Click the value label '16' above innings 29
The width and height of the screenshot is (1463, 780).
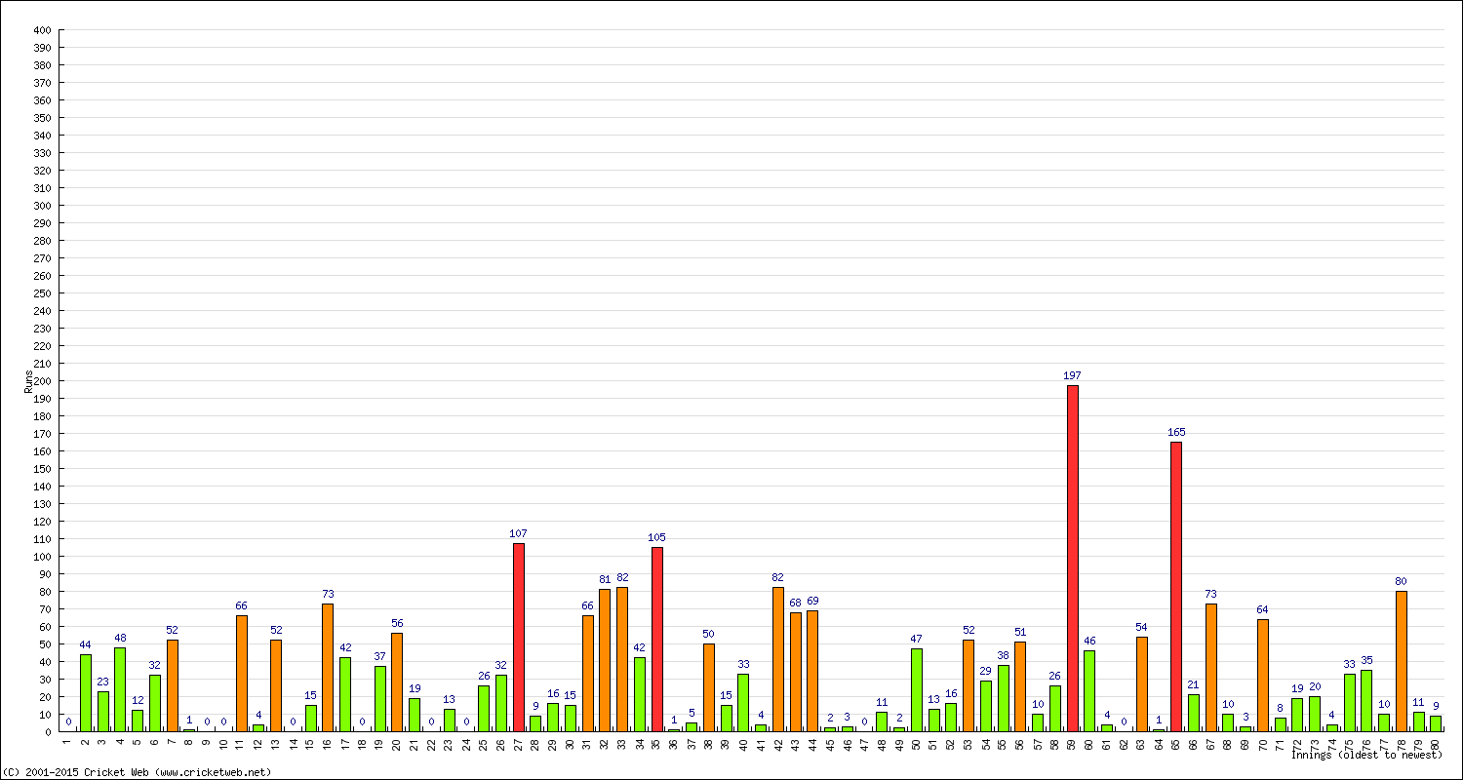coord(553,693)
